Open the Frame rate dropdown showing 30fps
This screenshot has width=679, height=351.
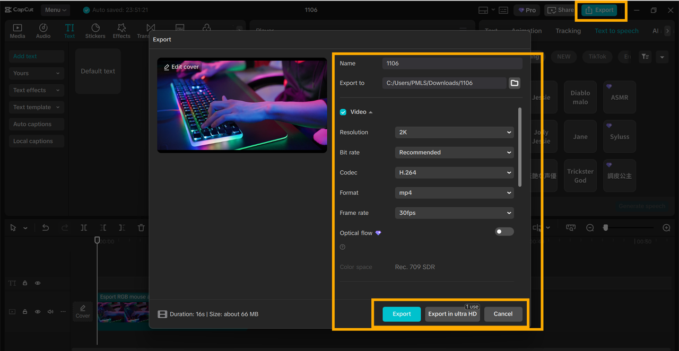pyautogui.click(x=454, y=213)
